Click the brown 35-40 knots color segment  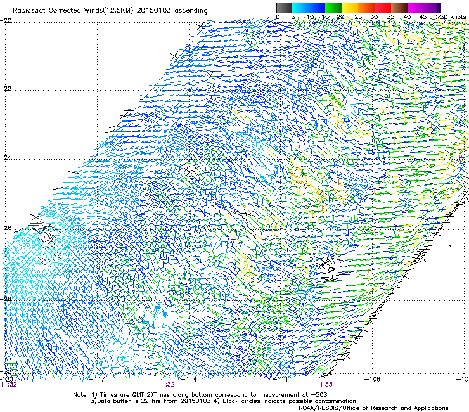(x=399, y=8)
